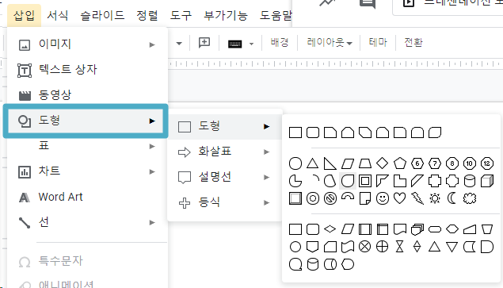
Task: Open the dropdown arrow left of comment icon
Action: pos(179,44)
